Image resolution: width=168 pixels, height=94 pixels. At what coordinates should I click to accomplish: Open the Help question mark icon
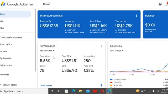click(160, 4)
